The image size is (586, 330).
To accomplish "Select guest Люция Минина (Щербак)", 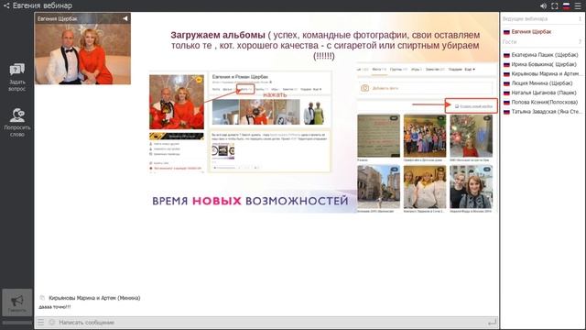I will click(x=542, y=83).
